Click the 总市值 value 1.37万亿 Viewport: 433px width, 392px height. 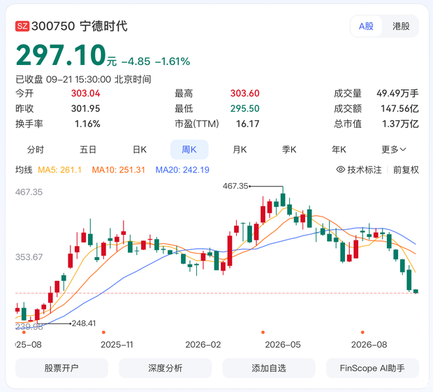(400, 124)
